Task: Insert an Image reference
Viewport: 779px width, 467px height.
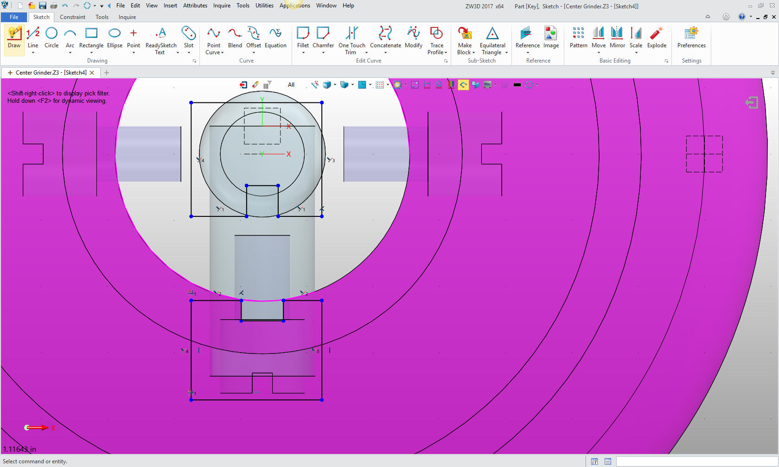Action: pos(551,38)
